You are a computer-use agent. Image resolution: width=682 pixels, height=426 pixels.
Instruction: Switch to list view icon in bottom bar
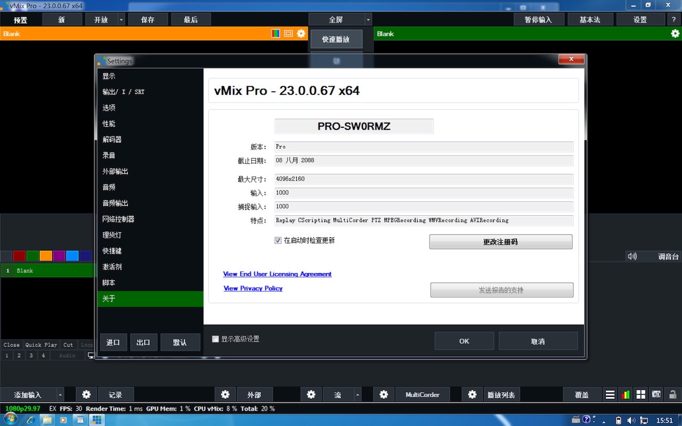610,395
